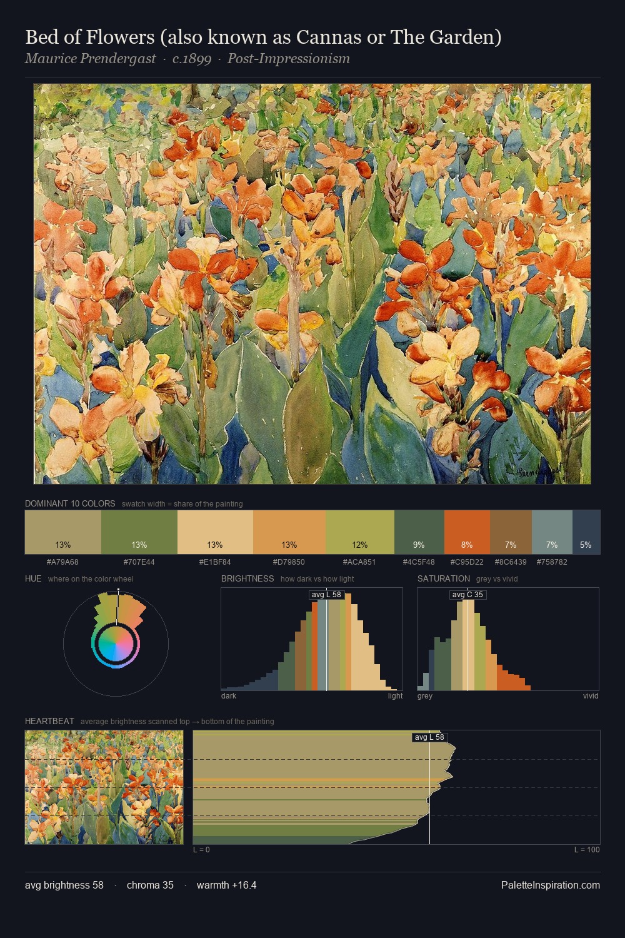Viewport: 625px width, 938px height.
Task: Click the SATURATION section heading
Action: (x=444, y=578)
